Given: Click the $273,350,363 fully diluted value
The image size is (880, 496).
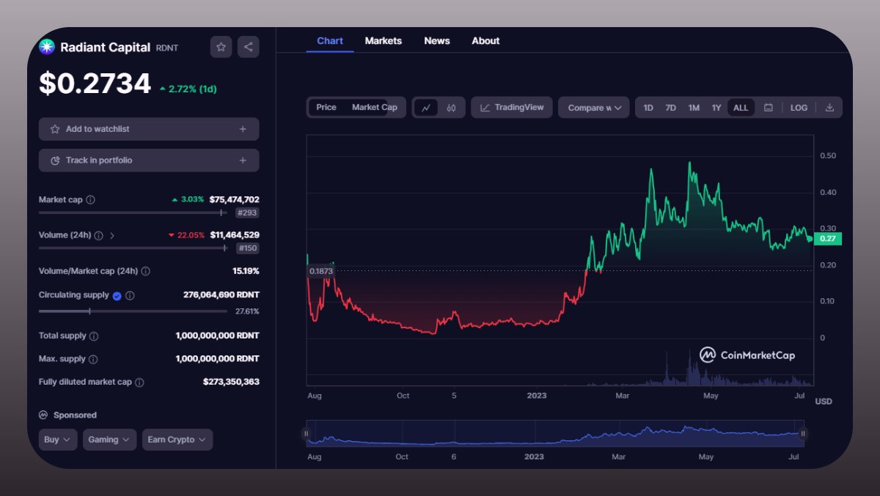Looking at the screenshot, I should (231, 382).
